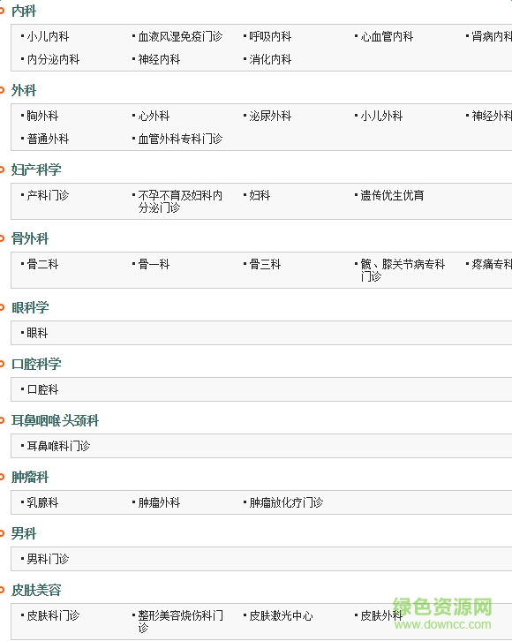Open 呼吸内科 department
This screenshot has height=641, width=512.
coord(270,37)
